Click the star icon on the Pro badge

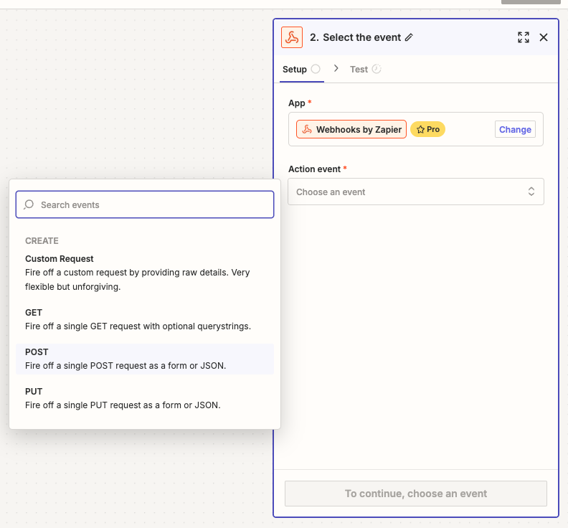coord(420,129)
